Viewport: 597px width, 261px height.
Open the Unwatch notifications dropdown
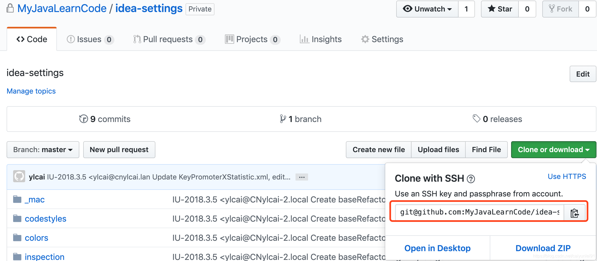427,9
